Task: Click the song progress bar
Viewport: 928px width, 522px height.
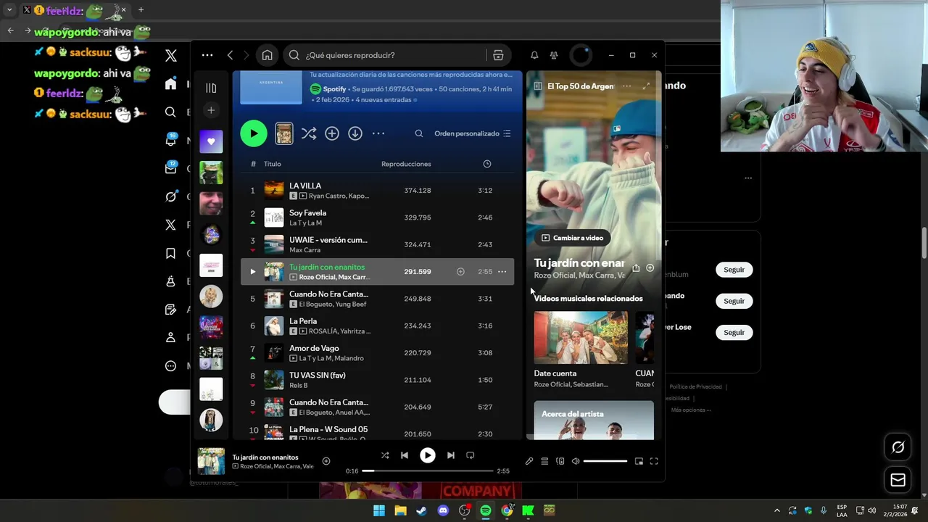Action: point(428,471)
